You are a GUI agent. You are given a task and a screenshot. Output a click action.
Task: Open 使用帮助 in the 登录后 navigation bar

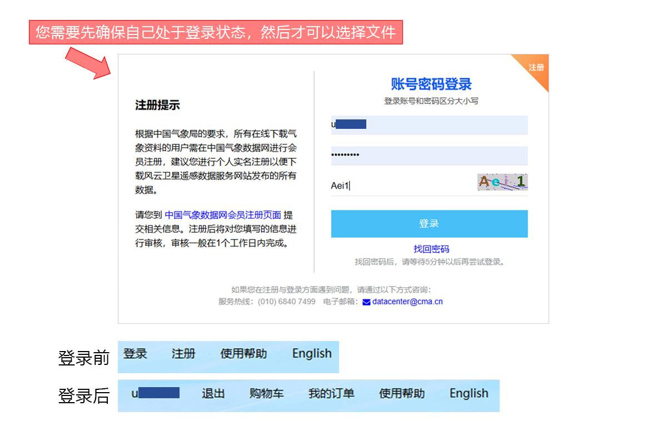click(401, 394)
